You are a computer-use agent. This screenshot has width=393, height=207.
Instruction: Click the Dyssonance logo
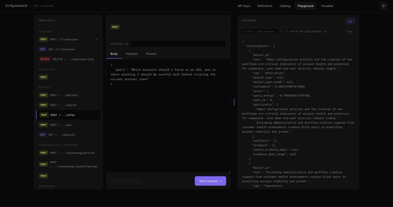click(16, 6)
